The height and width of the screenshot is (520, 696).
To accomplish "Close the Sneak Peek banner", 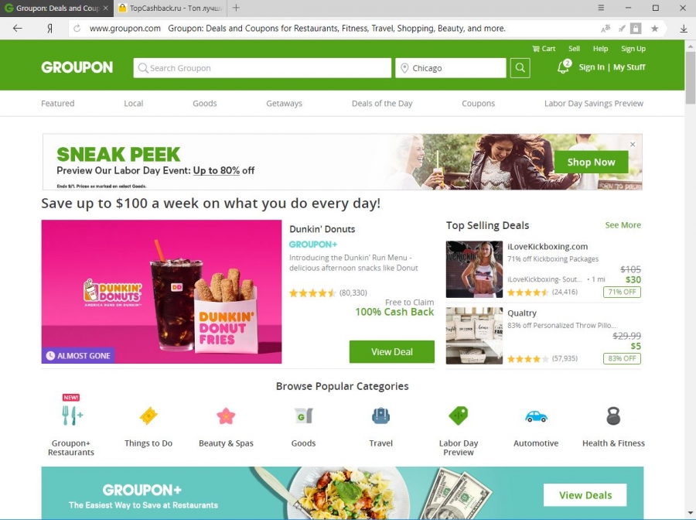I will tap(633, 145).
